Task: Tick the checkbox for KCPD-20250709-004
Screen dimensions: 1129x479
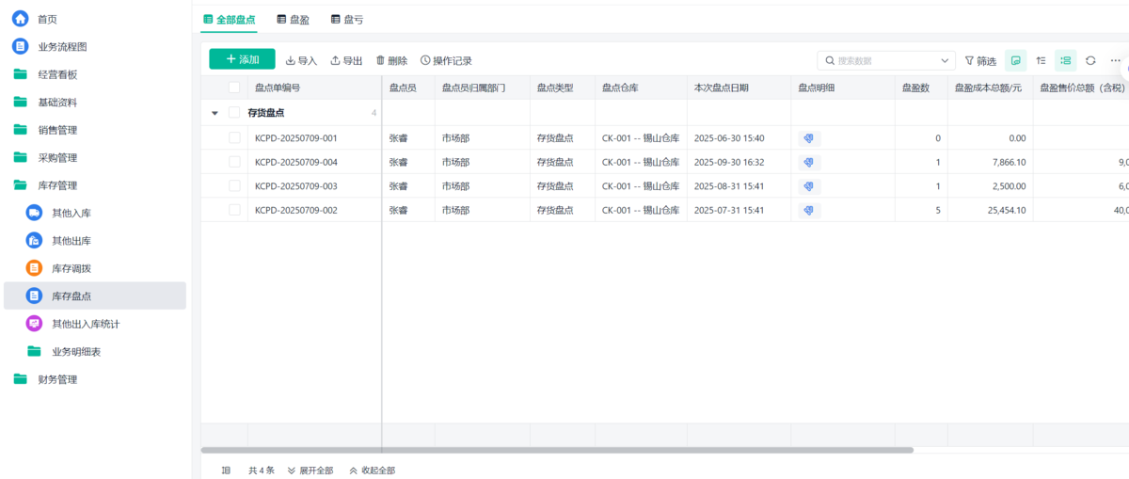Action: (234, 162)
